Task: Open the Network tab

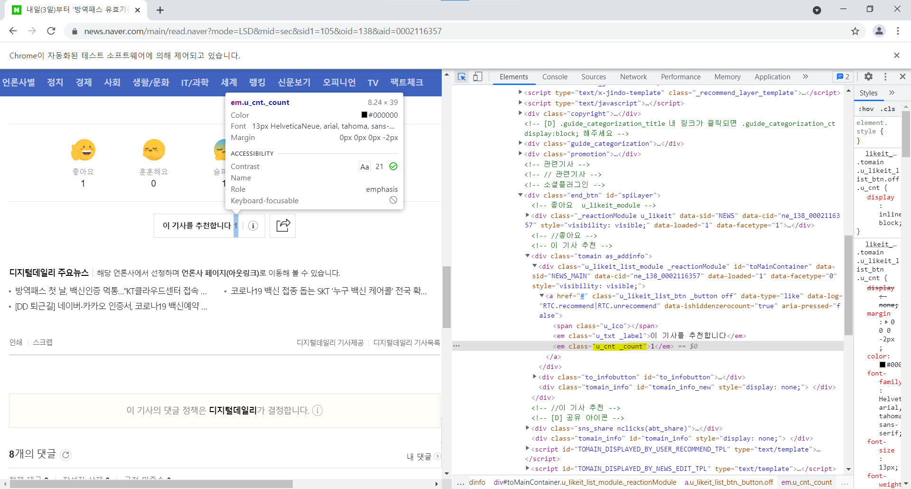Action: [x=633, y=77]
